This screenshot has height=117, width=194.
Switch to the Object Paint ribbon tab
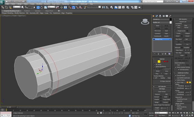tap(49, 11)
